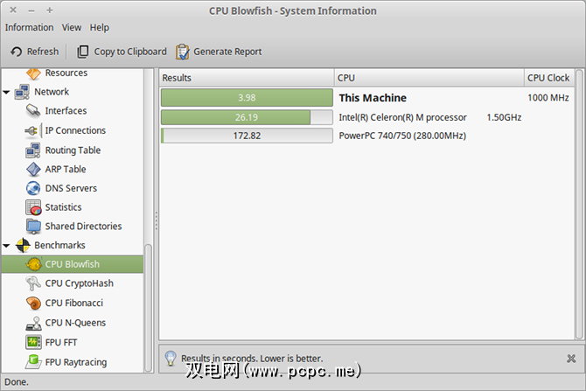Click the Generate Report clipboard icon
The image size is (586, 391).
point(183,52)
